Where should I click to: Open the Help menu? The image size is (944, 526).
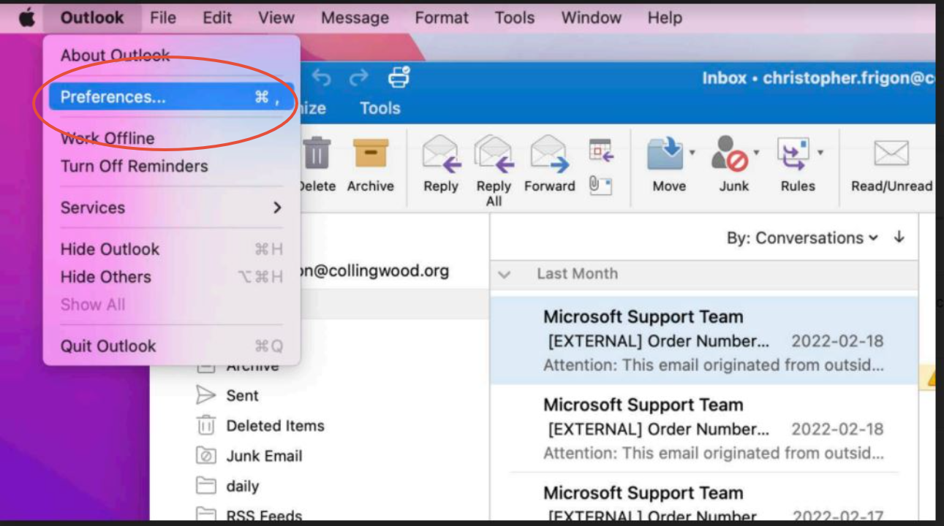click(x=665, y=18)
